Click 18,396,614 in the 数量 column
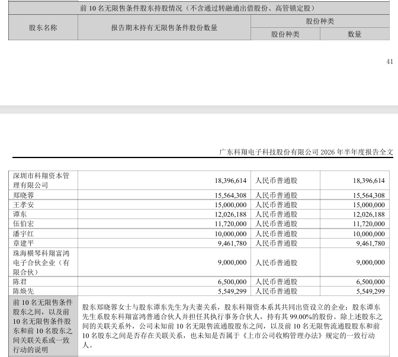 [x=369, y=181]
